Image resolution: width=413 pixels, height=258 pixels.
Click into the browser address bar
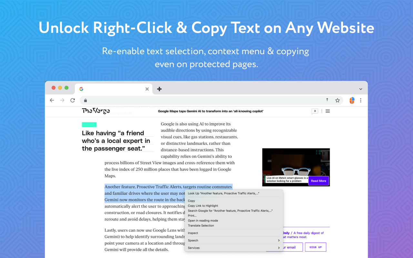(x=211, y=100)
